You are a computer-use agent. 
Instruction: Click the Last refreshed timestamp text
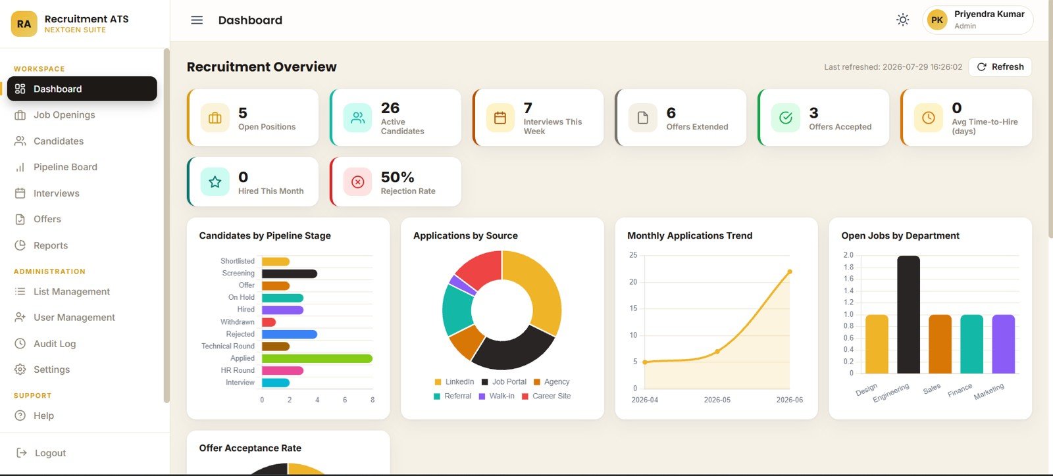[x=893, y=67]
